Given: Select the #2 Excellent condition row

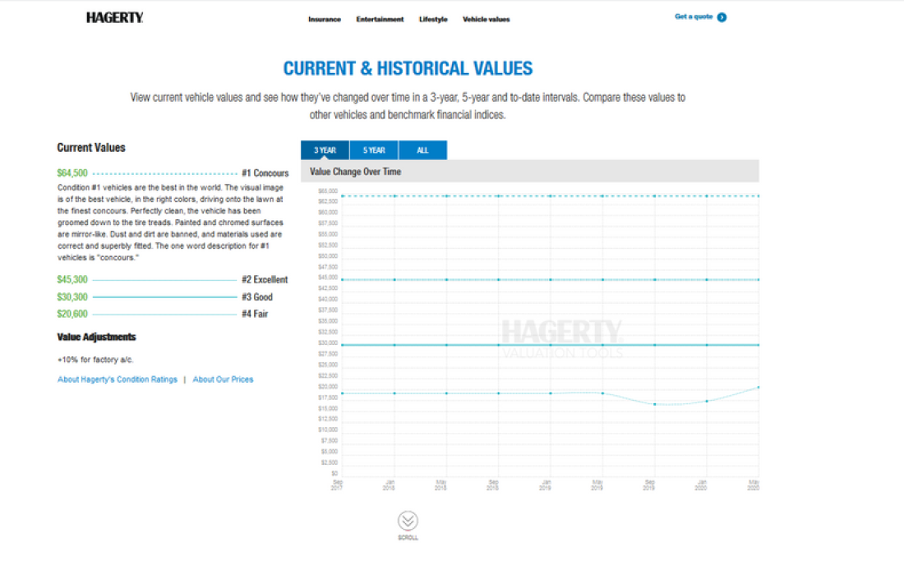Looking at the screenshot, I should click(x=173, y=279).
